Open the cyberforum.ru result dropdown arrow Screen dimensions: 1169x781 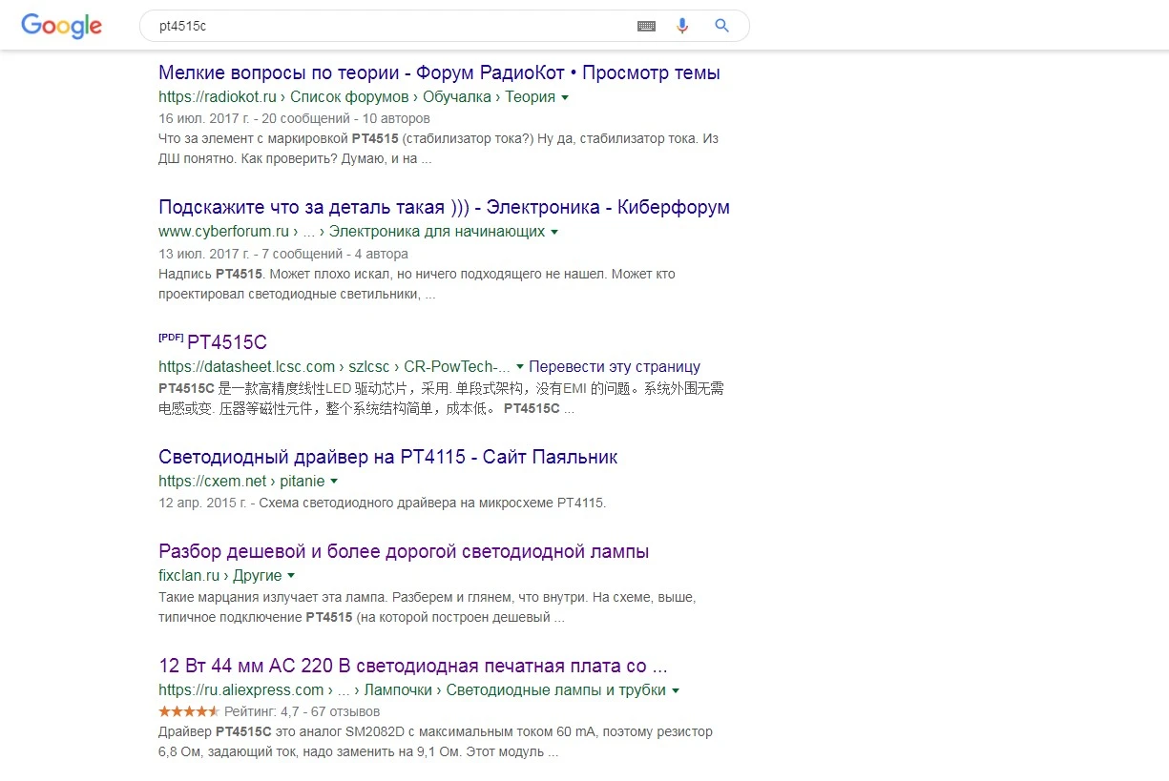point(554,232)
